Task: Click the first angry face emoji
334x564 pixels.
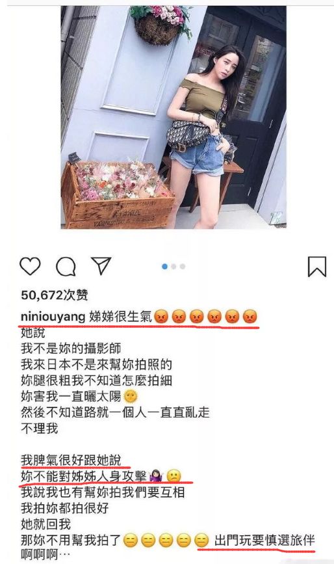Action: pos(161,317)
